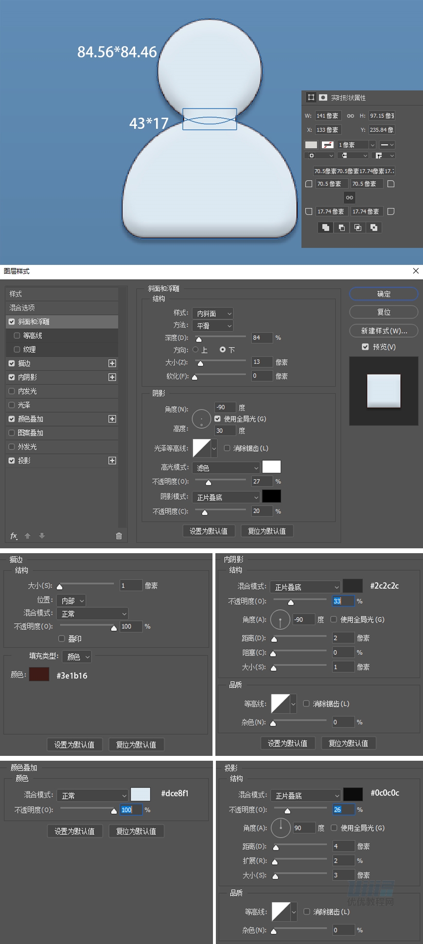This screenshot has width=423, height=944.
Task: Click the 新建样式(W)... button
Action: click(384, 331)
